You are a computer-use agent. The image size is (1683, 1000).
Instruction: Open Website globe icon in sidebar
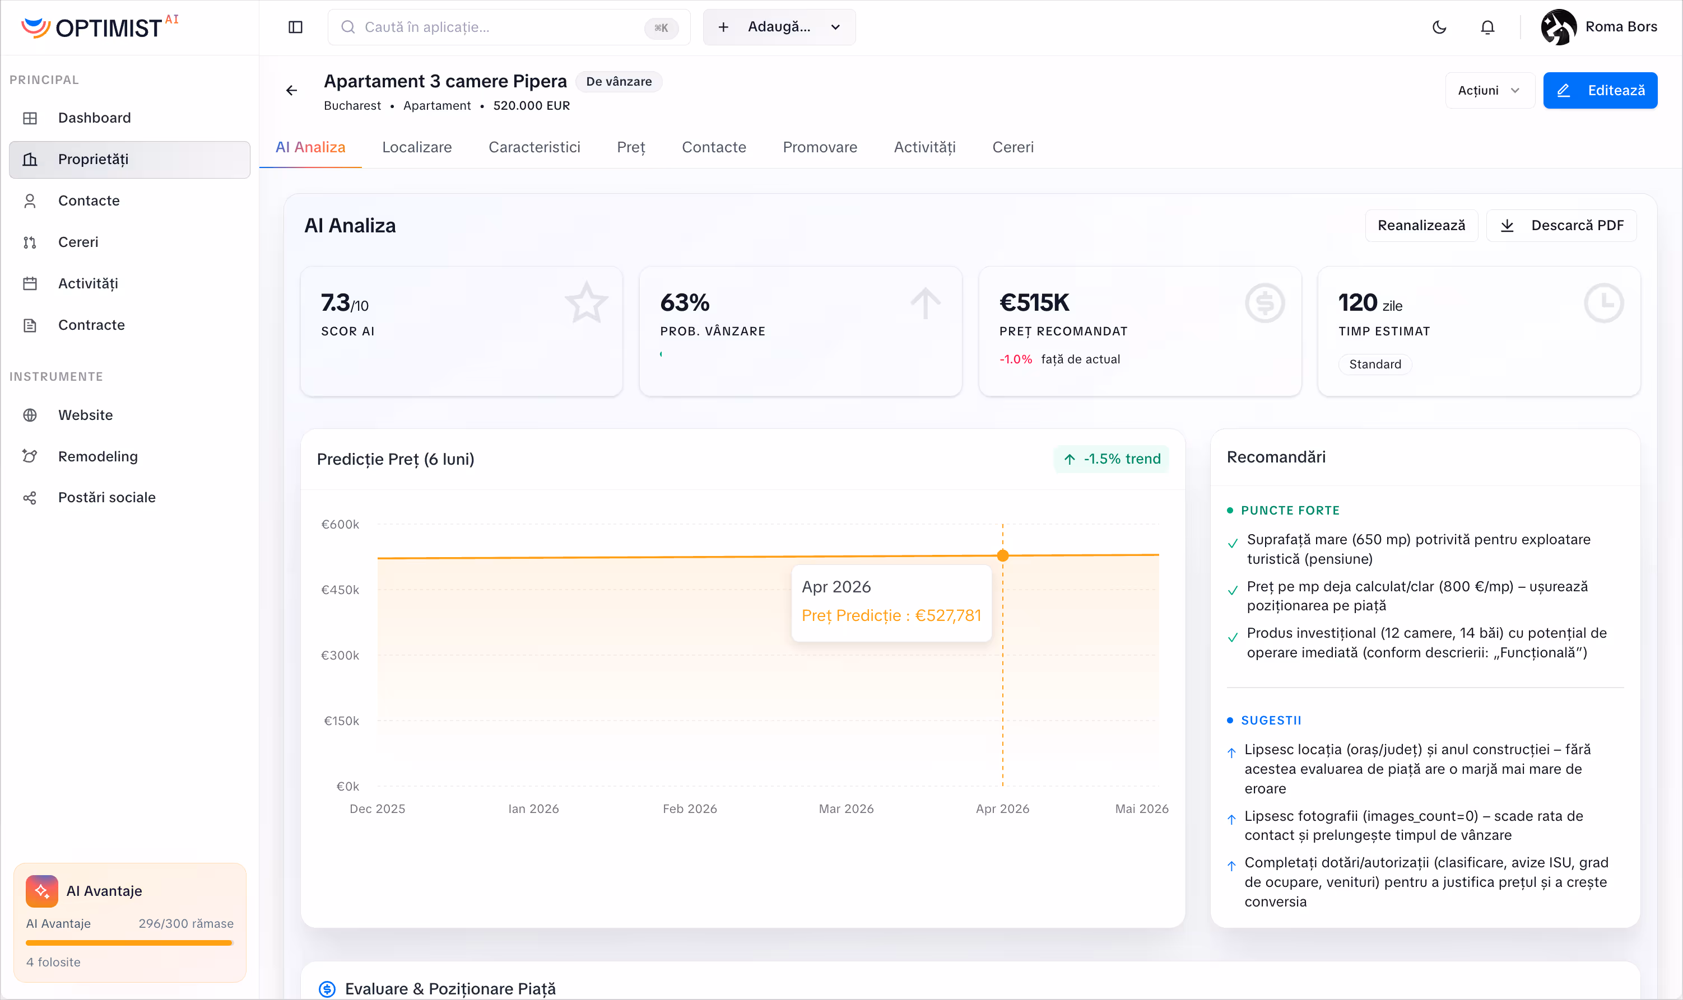tap(30, 415)
